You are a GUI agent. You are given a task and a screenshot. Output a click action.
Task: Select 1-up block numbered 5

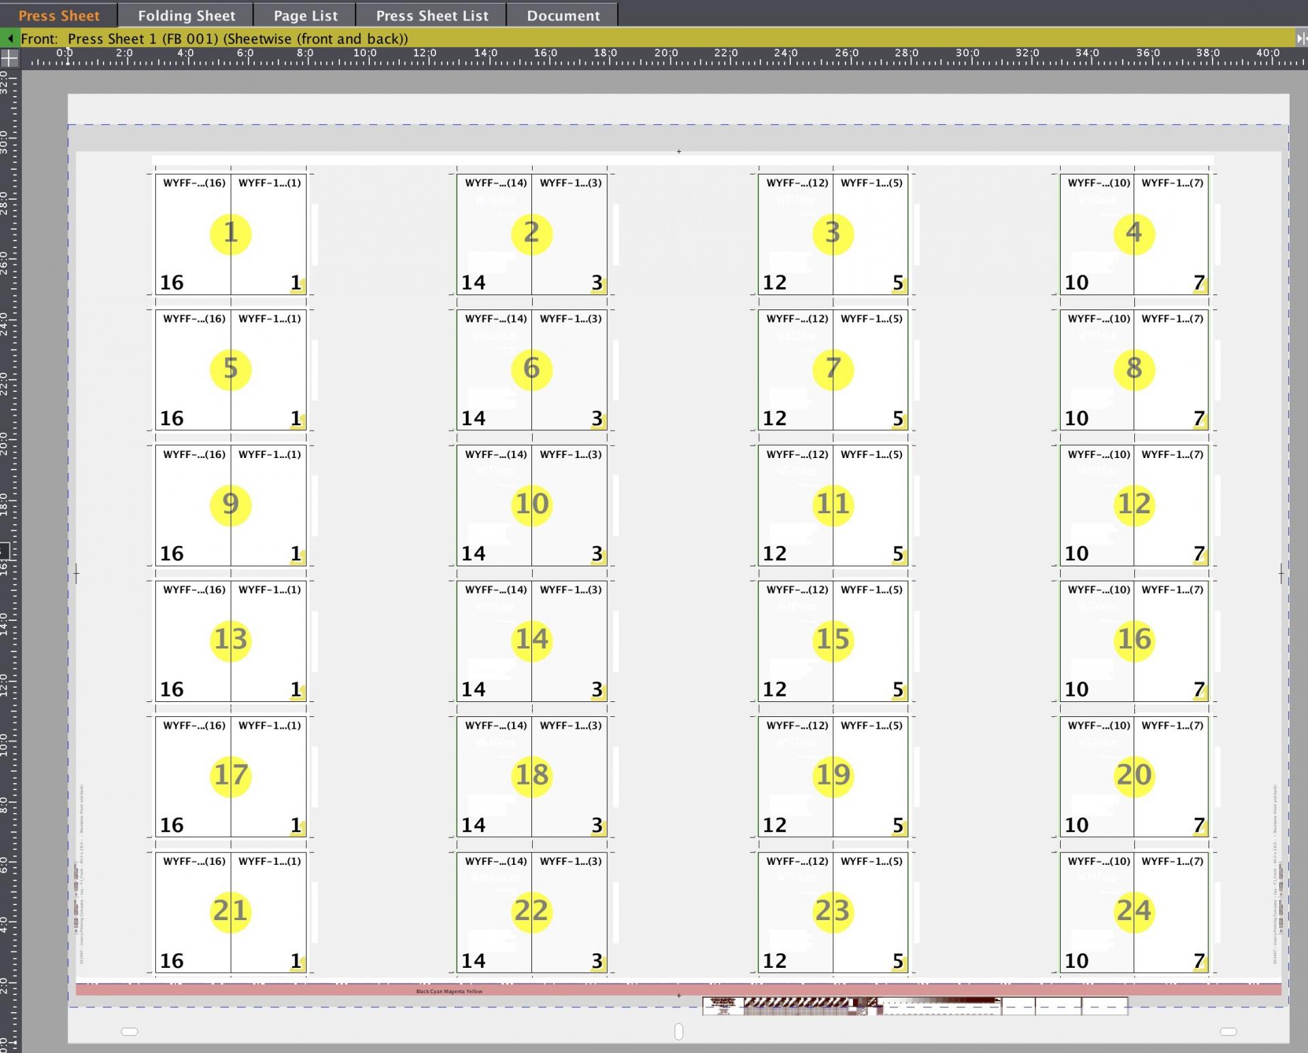point(230,369)
